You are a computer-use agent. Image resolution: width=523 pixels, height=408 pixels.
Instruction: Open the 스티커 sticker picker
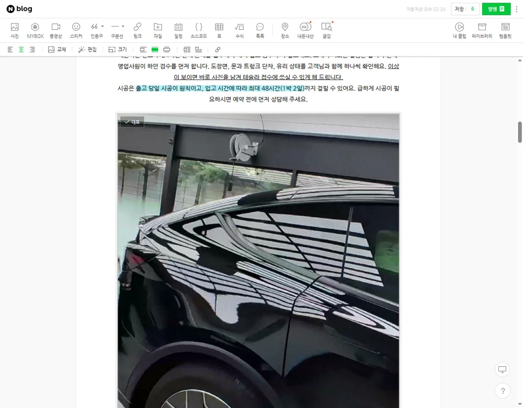tap(76, 30)
